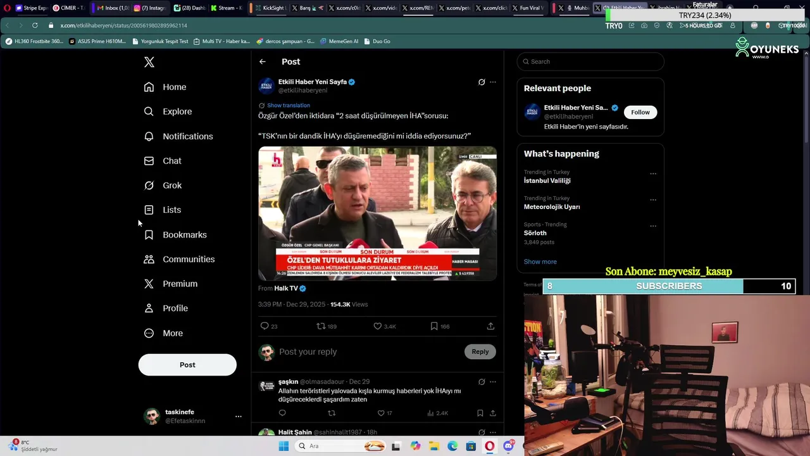Like the post with 3.4K likes

click(x=378, y=326)
